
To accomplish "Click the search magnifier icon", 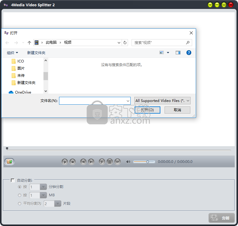I will 188,43.
